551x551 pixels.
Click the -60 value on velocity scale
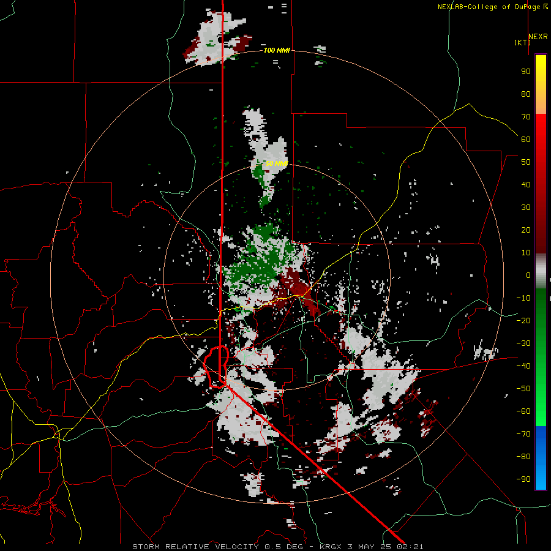[523, 411]
